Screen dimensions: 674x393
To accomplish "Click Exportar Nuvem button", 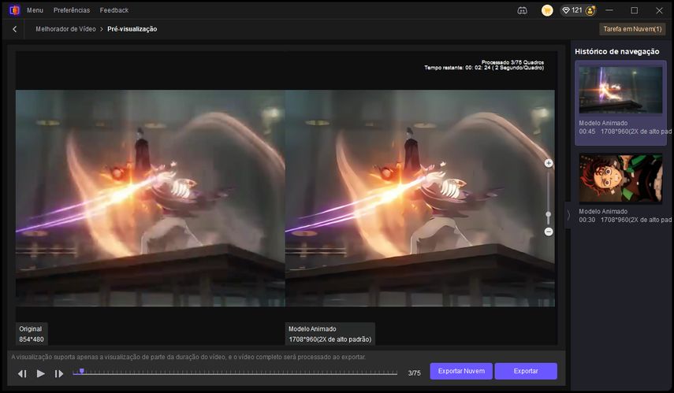I will [x=461, y=371].
